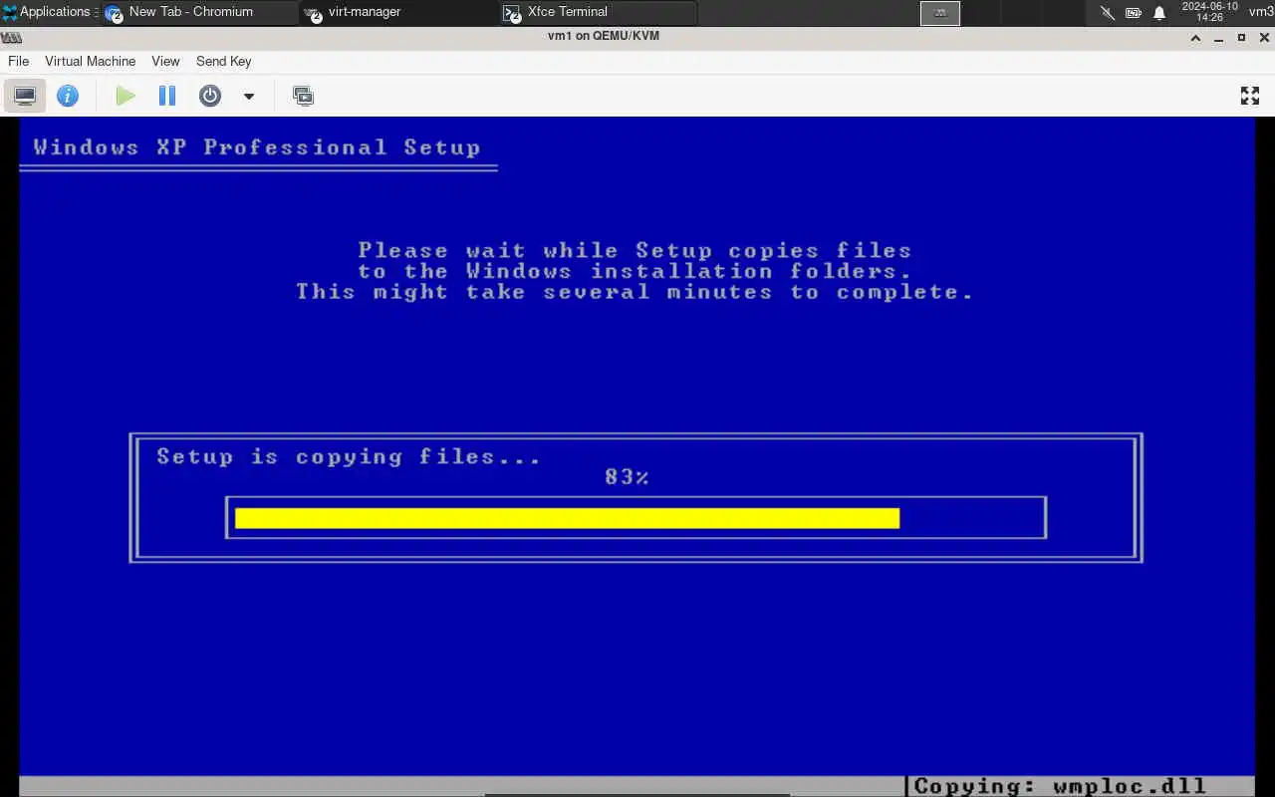Click the 'vm1 on QEMU/KVM' title text
This screenshot has width=1275, height=797.
604,36
